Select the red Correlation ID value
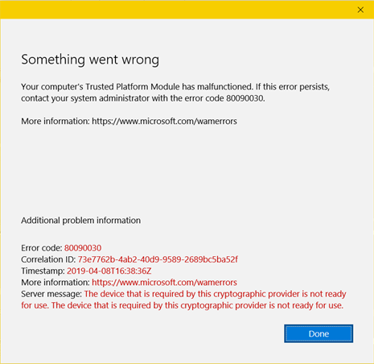 pyautogui.click(x=158, y=259)
